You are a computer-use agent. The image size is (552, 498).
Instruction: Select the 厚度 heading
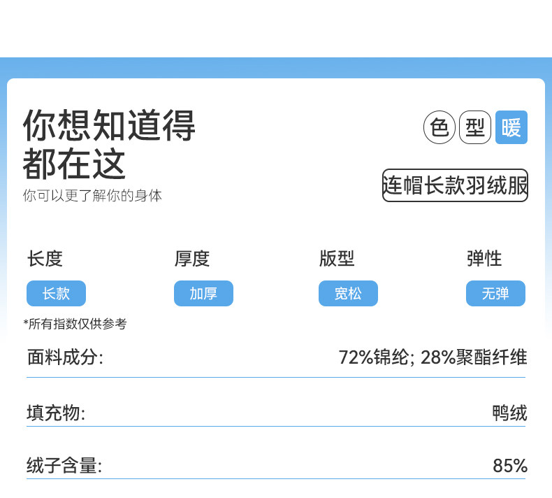coord(192,259)
